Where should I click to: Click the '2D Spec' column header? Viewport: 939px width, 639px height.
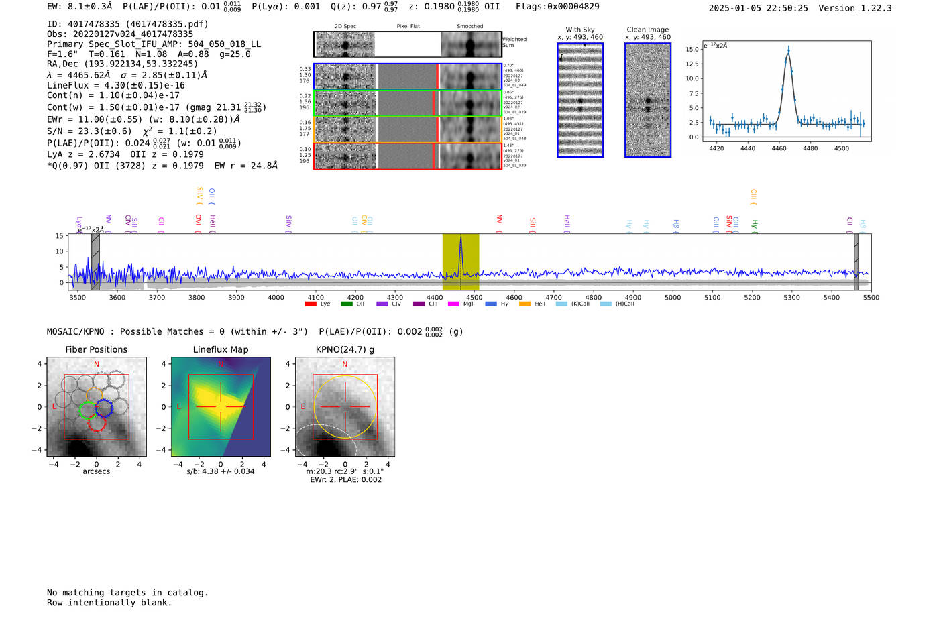345,27
